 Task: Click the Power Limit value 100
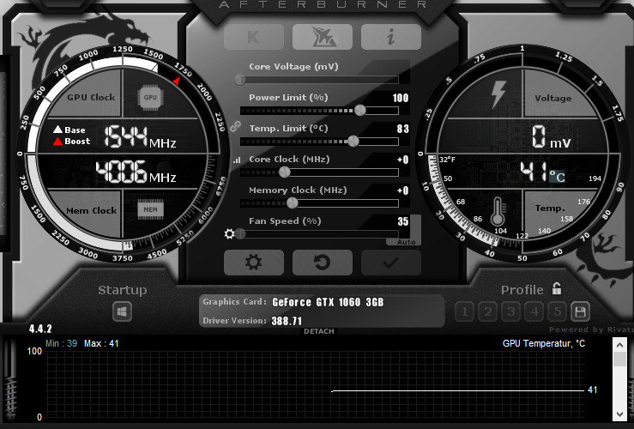coord(401,98)
